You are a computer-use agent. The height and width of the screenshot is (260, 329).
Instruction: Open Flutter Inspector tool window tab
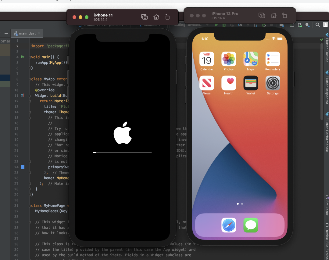click(x=327, y=87)
